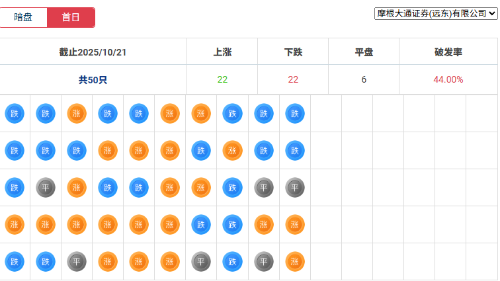Click the 44.00% break rate value
This screenshot has width=500, height=281.
[448, 80]
